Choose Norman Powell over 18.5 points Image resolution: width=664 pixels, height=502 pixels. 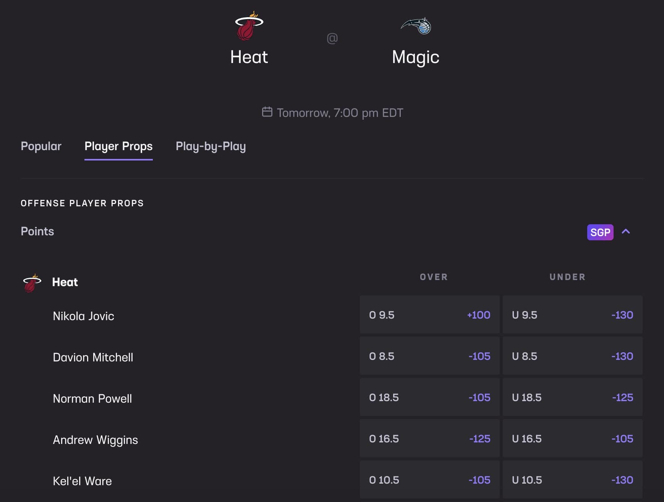click(x=429, y=397)
